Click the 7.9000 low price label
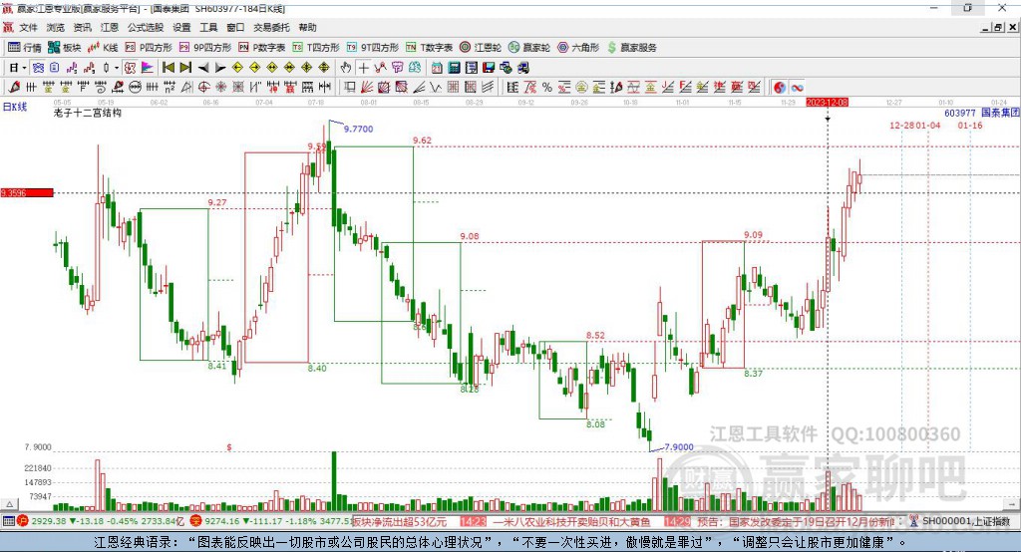The width and height of the screenshot is (1021, 552). (678, 446)
